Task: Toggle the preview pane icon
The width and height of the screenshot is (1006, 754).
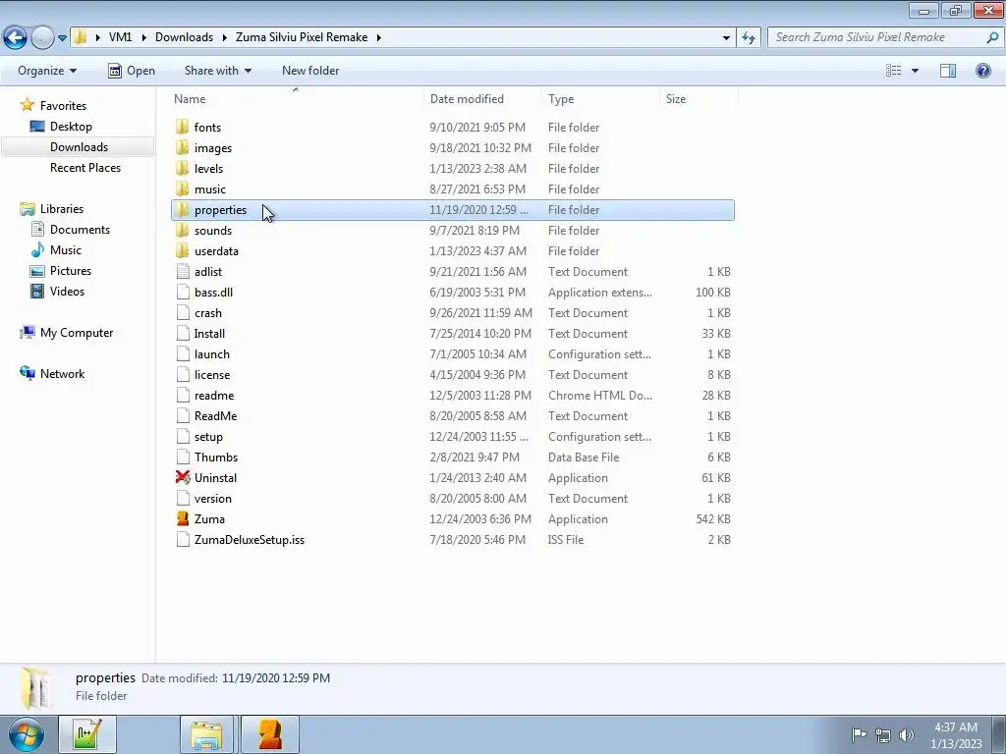Action: coord(948,71)
